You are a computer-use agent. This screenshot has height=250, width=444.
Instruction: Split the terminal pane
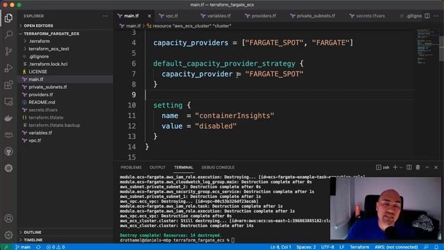pos(409,167)
